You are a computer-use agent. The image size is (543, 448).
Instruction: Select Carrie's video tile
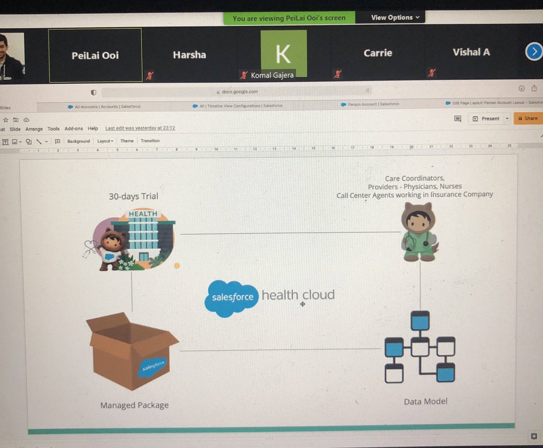pyautogui.click(x=378, y=52)
